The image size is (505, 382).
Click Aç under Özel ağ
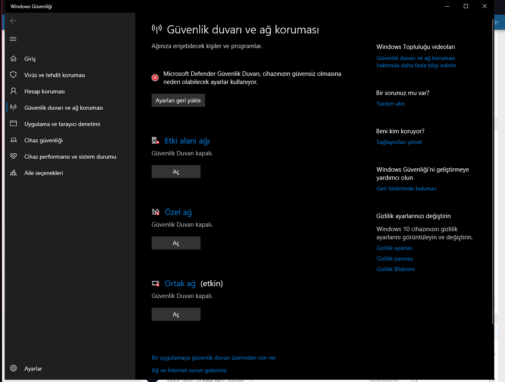tap(176, 243)
